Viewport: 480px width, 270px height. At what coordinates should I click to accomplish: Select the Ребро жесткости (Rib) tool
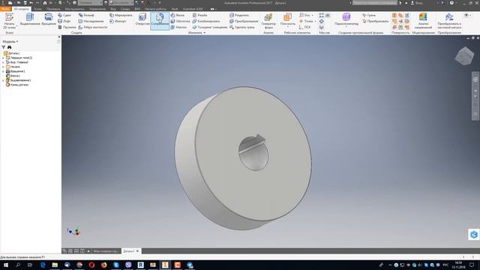(x=93, y=27)
